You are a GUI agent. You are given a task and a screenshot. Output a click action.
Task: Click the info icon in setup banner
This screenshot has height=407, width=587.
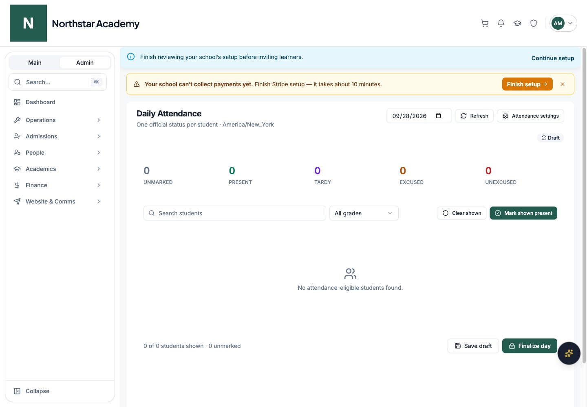click(131, 57)
